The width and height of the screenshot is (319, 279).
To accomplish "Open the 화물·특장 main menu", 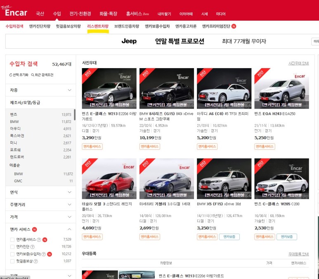I will 108,14.
